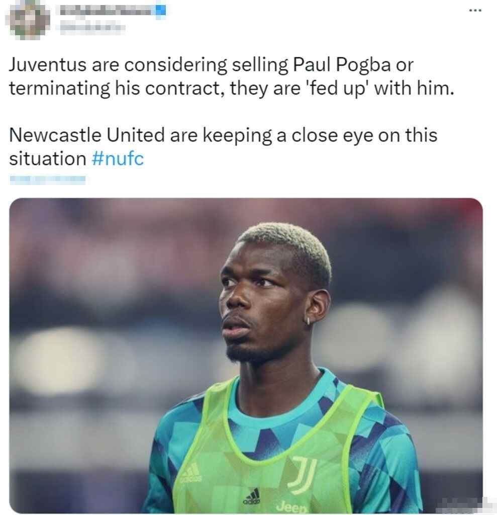497x515 pixels.
Task: Click the word 'situation' before the hashtag
Action: pos(48,159)
